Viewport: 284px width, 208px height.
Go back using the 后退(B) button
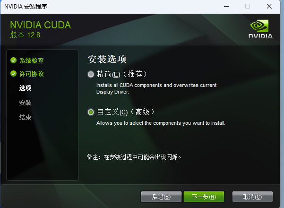(x=161, y=197)
